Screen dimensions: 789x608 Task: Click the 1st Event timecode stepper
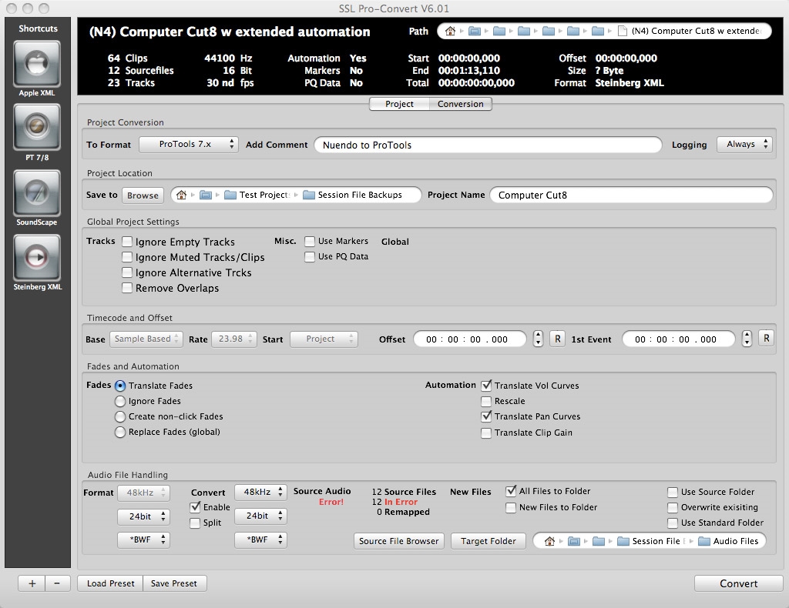[747, 339]
